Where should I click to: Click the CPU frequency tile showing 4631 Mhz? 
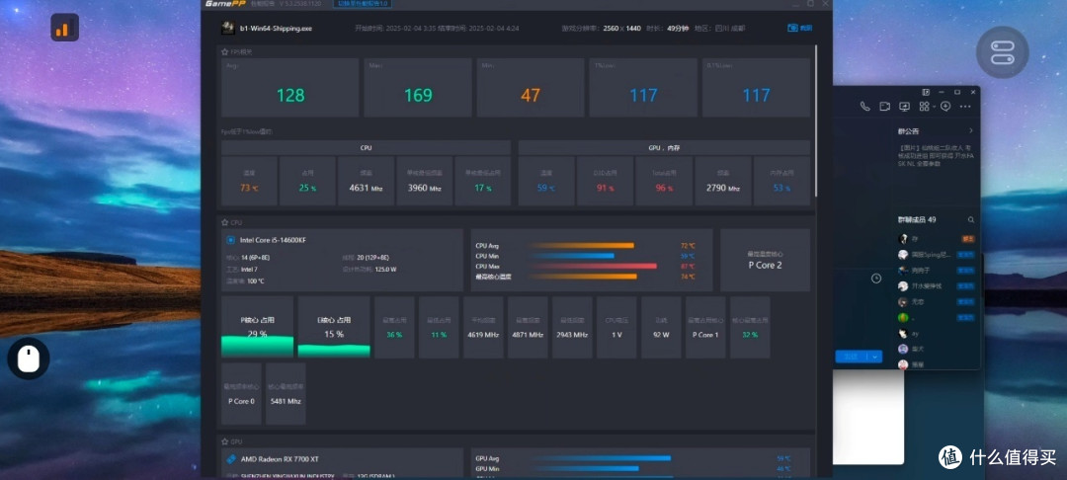pos(367,181)
